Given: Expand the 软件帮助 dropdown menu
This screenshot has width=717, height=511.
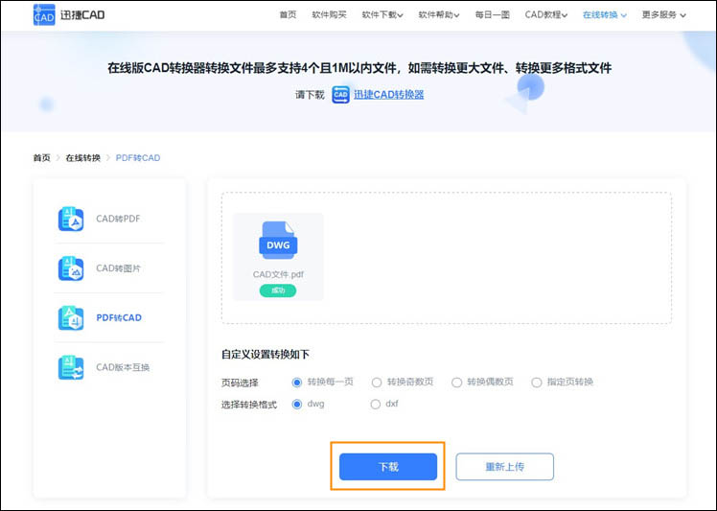Looking at the screenshot, I should tap(439, 15).
